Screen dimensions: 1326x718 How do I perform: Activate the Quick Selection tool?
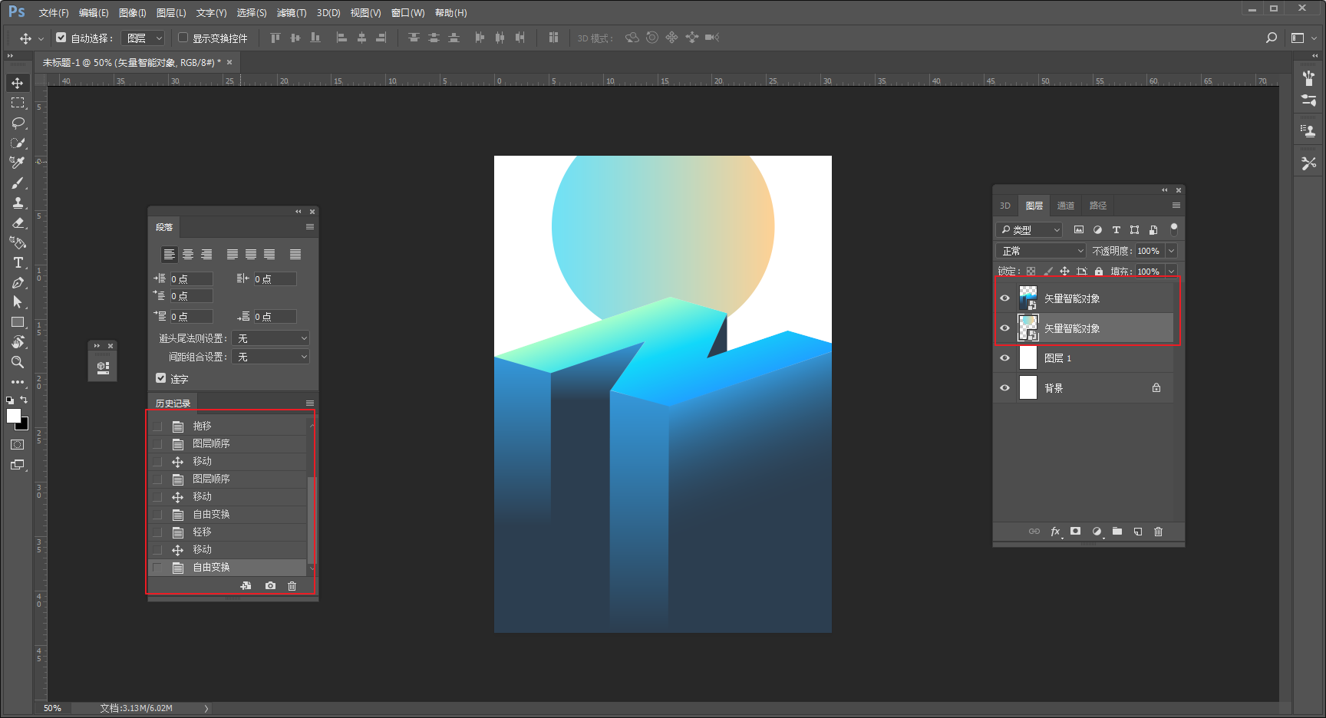click(x=18, y=143)
